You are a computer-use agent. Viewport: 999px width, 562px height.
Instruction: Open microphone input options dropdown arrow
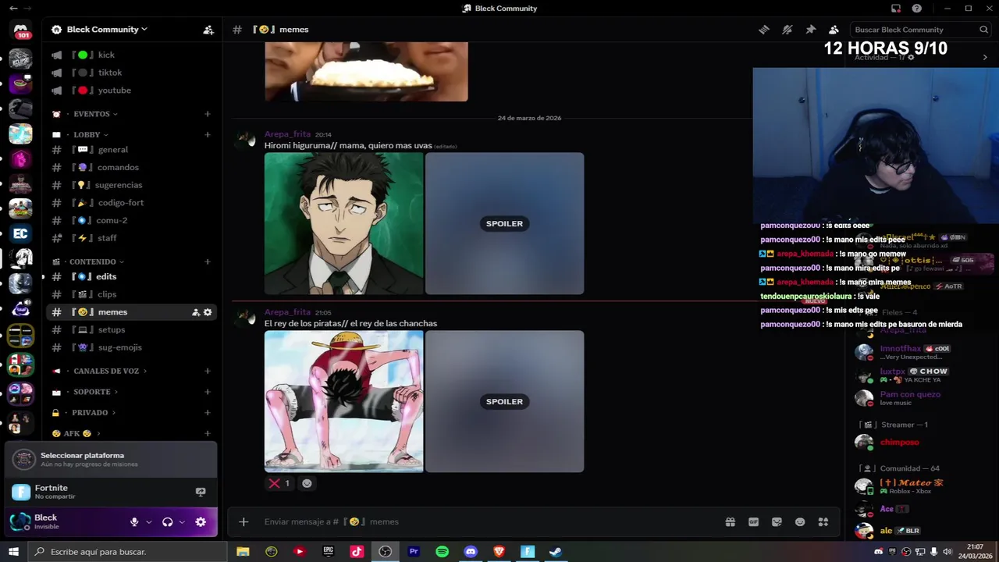pyautogui.click(x=149, y=522)
